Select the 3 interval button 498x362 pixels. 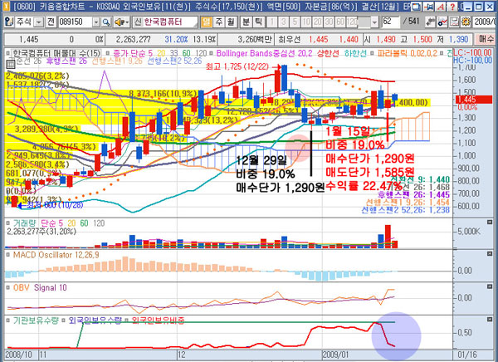pos(284,22)
